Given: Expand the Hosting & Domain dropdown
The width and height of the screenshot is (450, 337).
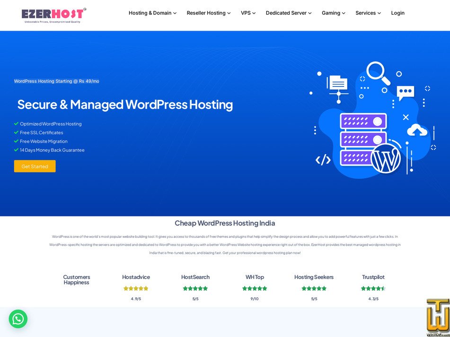Looking at the screenshot, I should [152, 13].
